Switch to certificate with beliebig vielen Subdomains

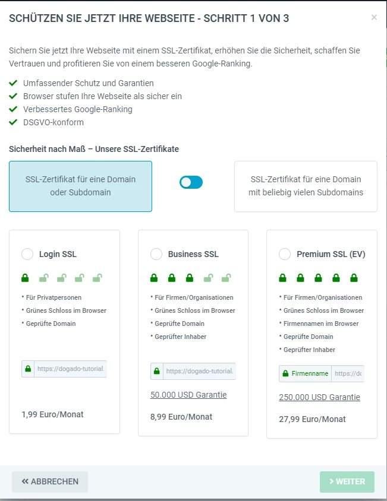[306, 186]
